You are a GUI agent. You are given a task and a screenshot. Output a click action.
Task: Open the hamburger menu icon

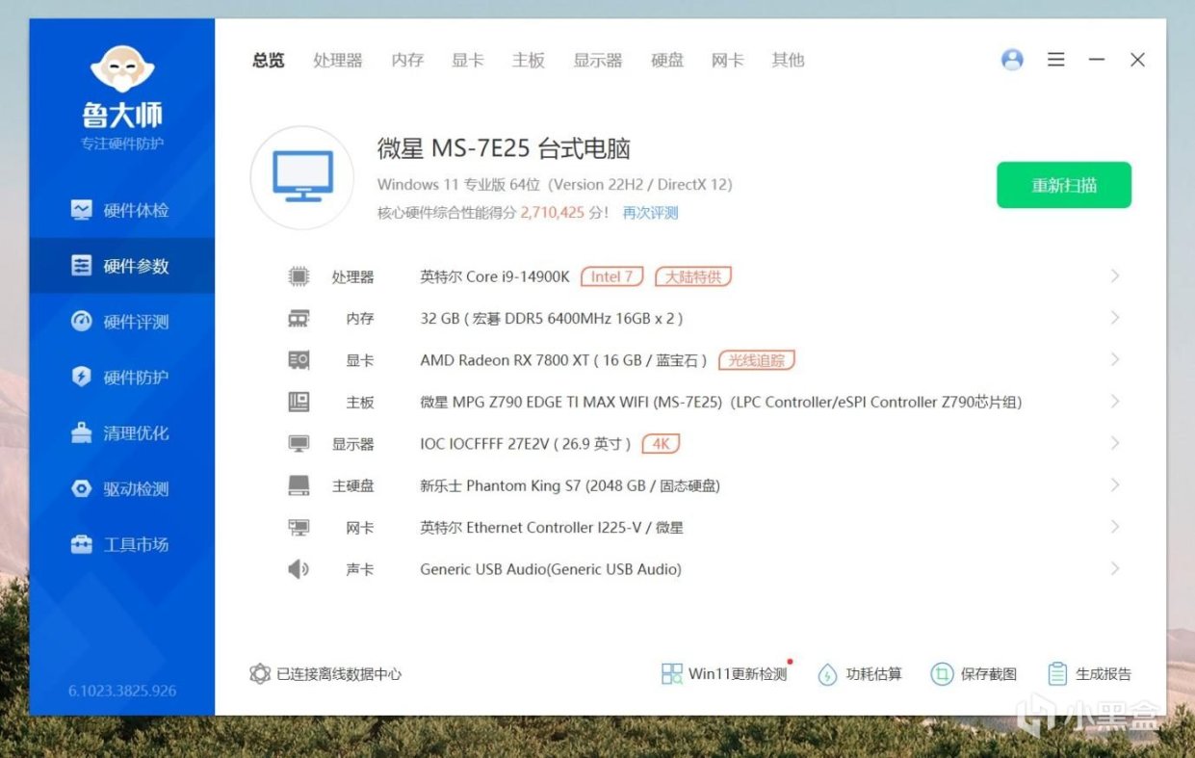click(1056, 60)
